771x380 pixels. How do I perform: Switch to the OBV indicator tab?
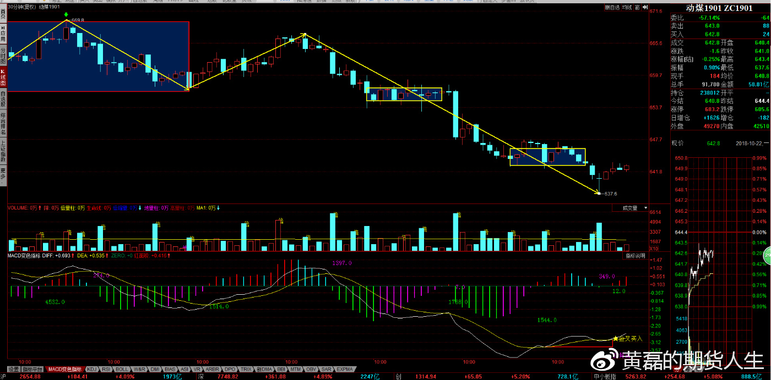tap(312, 369)
